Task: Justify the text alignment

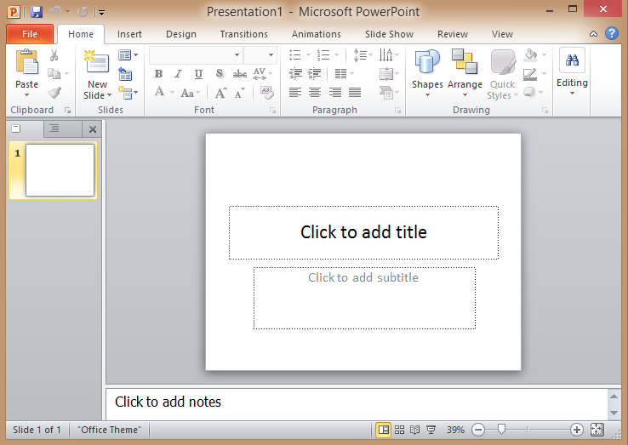Action: point(355,93)
